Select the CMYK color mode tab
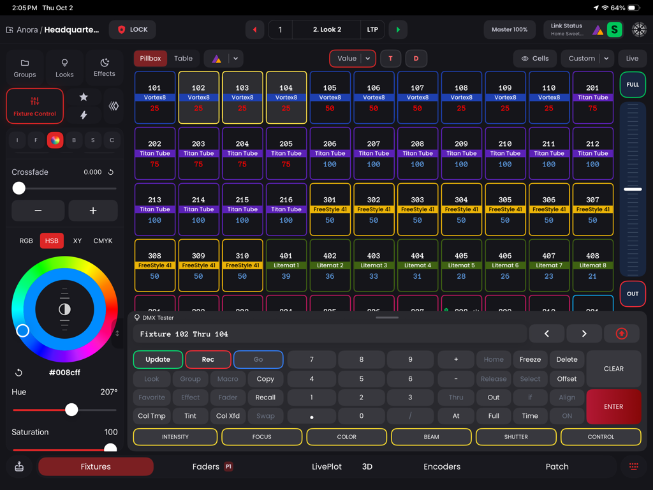 pos(103,241)
